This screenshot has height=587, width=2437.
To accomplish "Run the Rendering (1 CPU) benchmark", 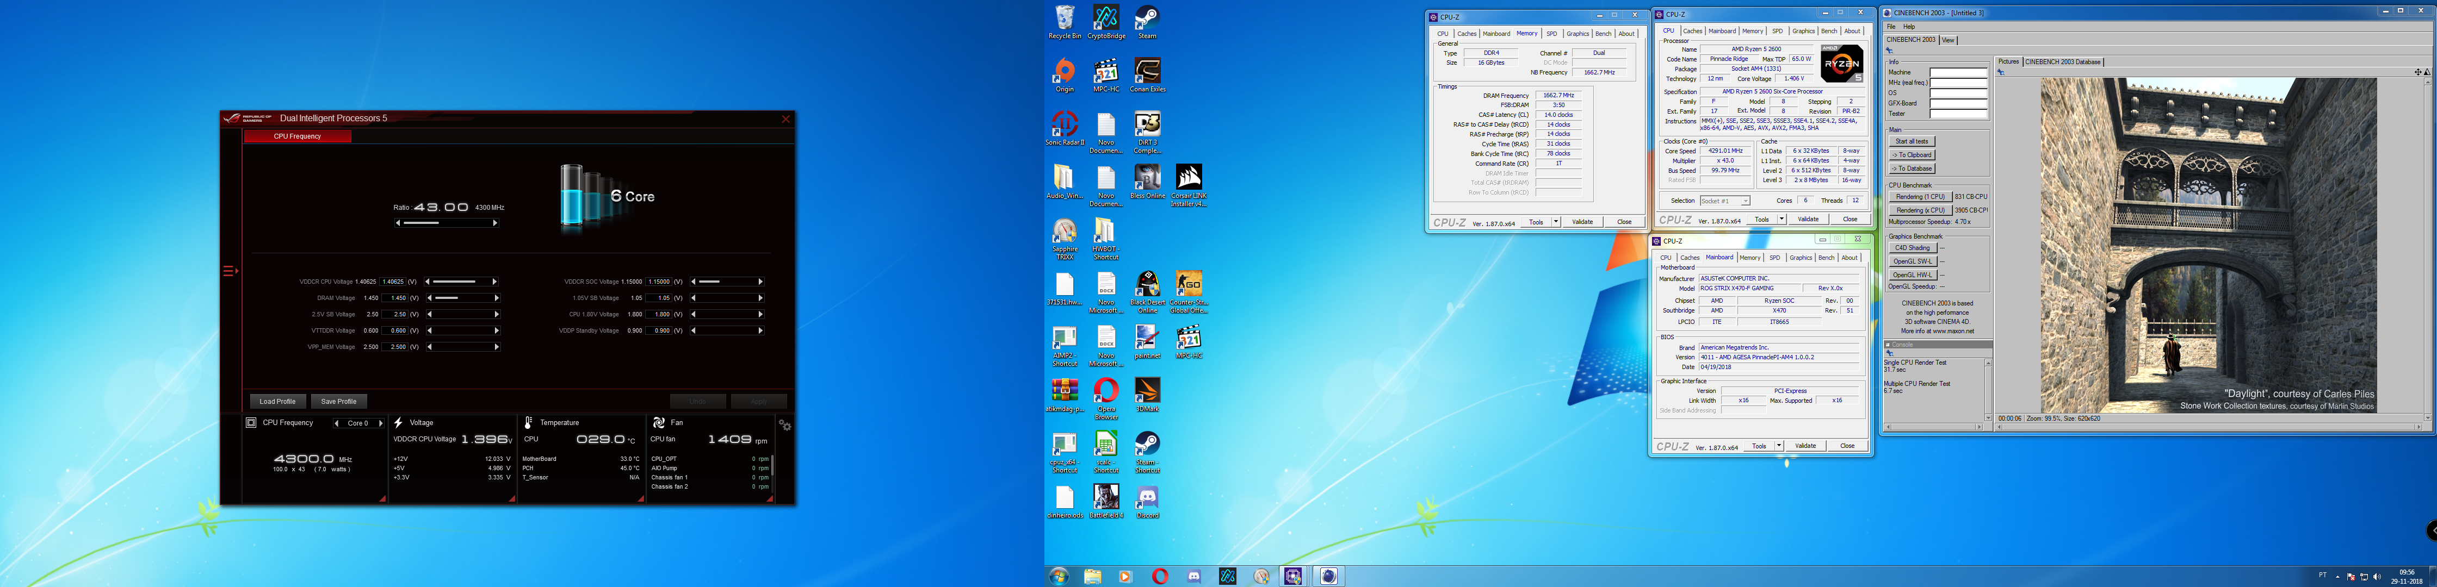I will click(x=1920, y=197).
